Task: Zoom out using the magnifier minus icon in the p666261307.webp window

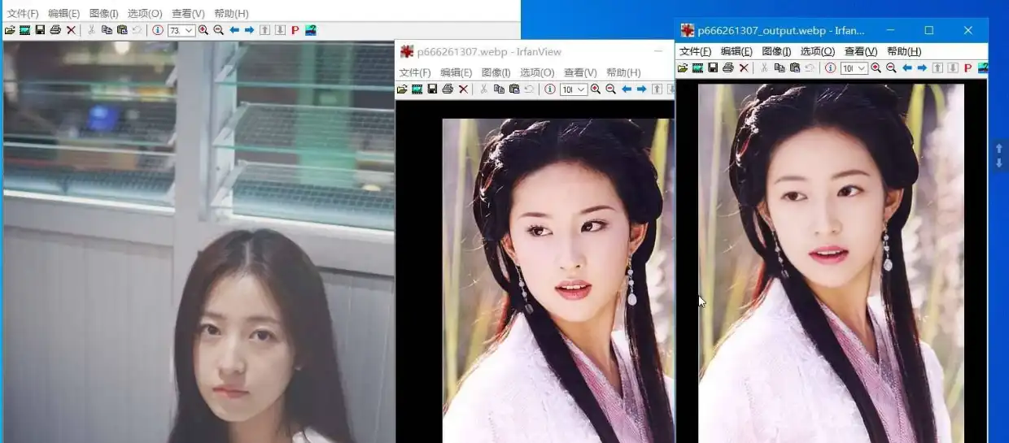Action: tap(610, 89)
